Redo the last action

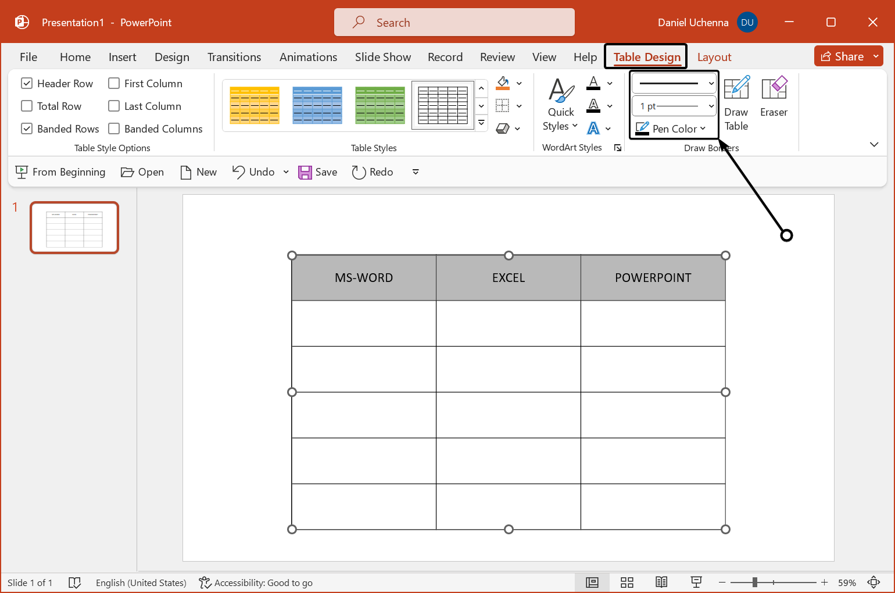[372, 172]
